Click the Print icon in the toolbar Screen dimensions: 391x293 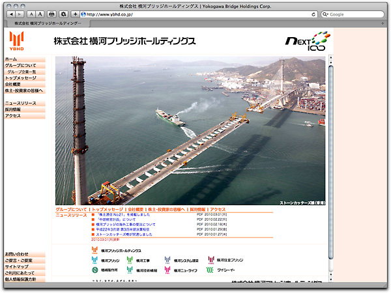[51, 14]
